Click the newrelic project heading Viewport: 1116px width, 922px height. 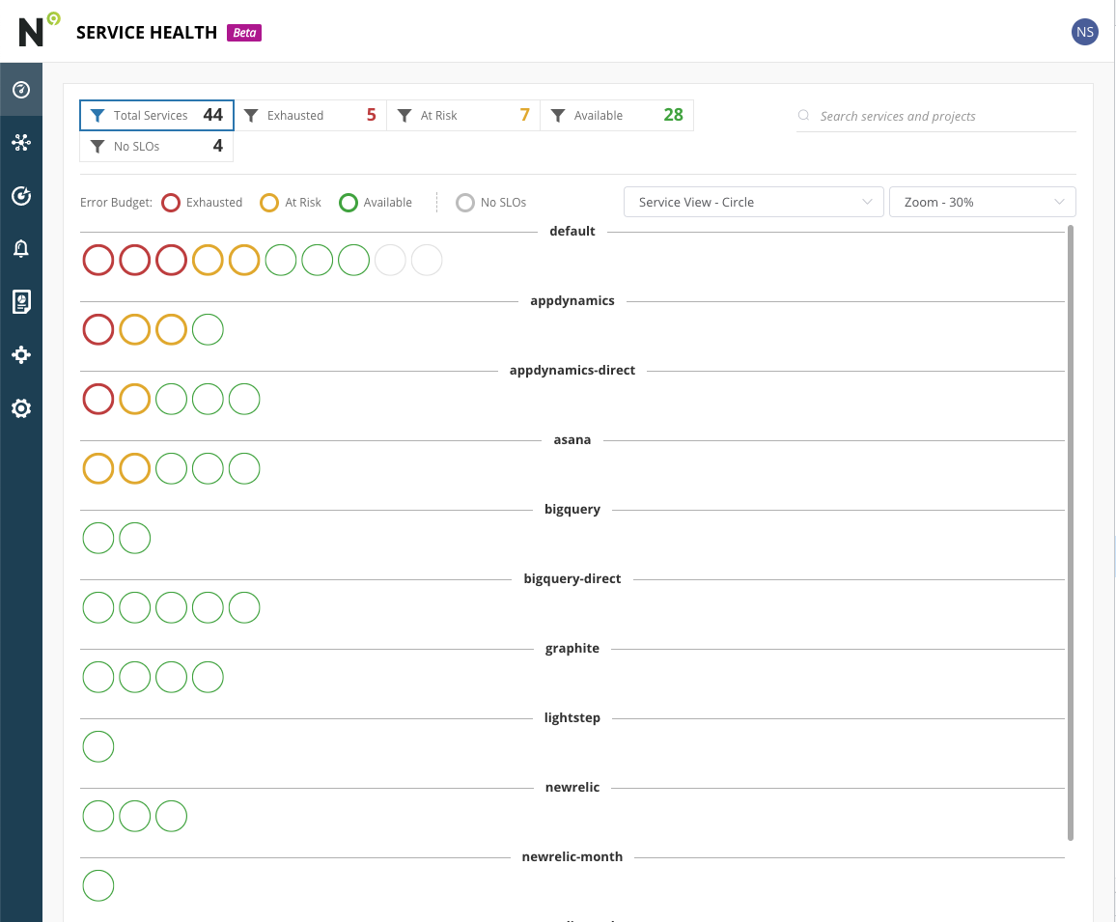click(x=572, y=788)
